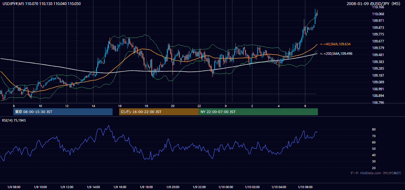
Task: Click hour 22 on the price chart axis
Action: tap(199, 106)
